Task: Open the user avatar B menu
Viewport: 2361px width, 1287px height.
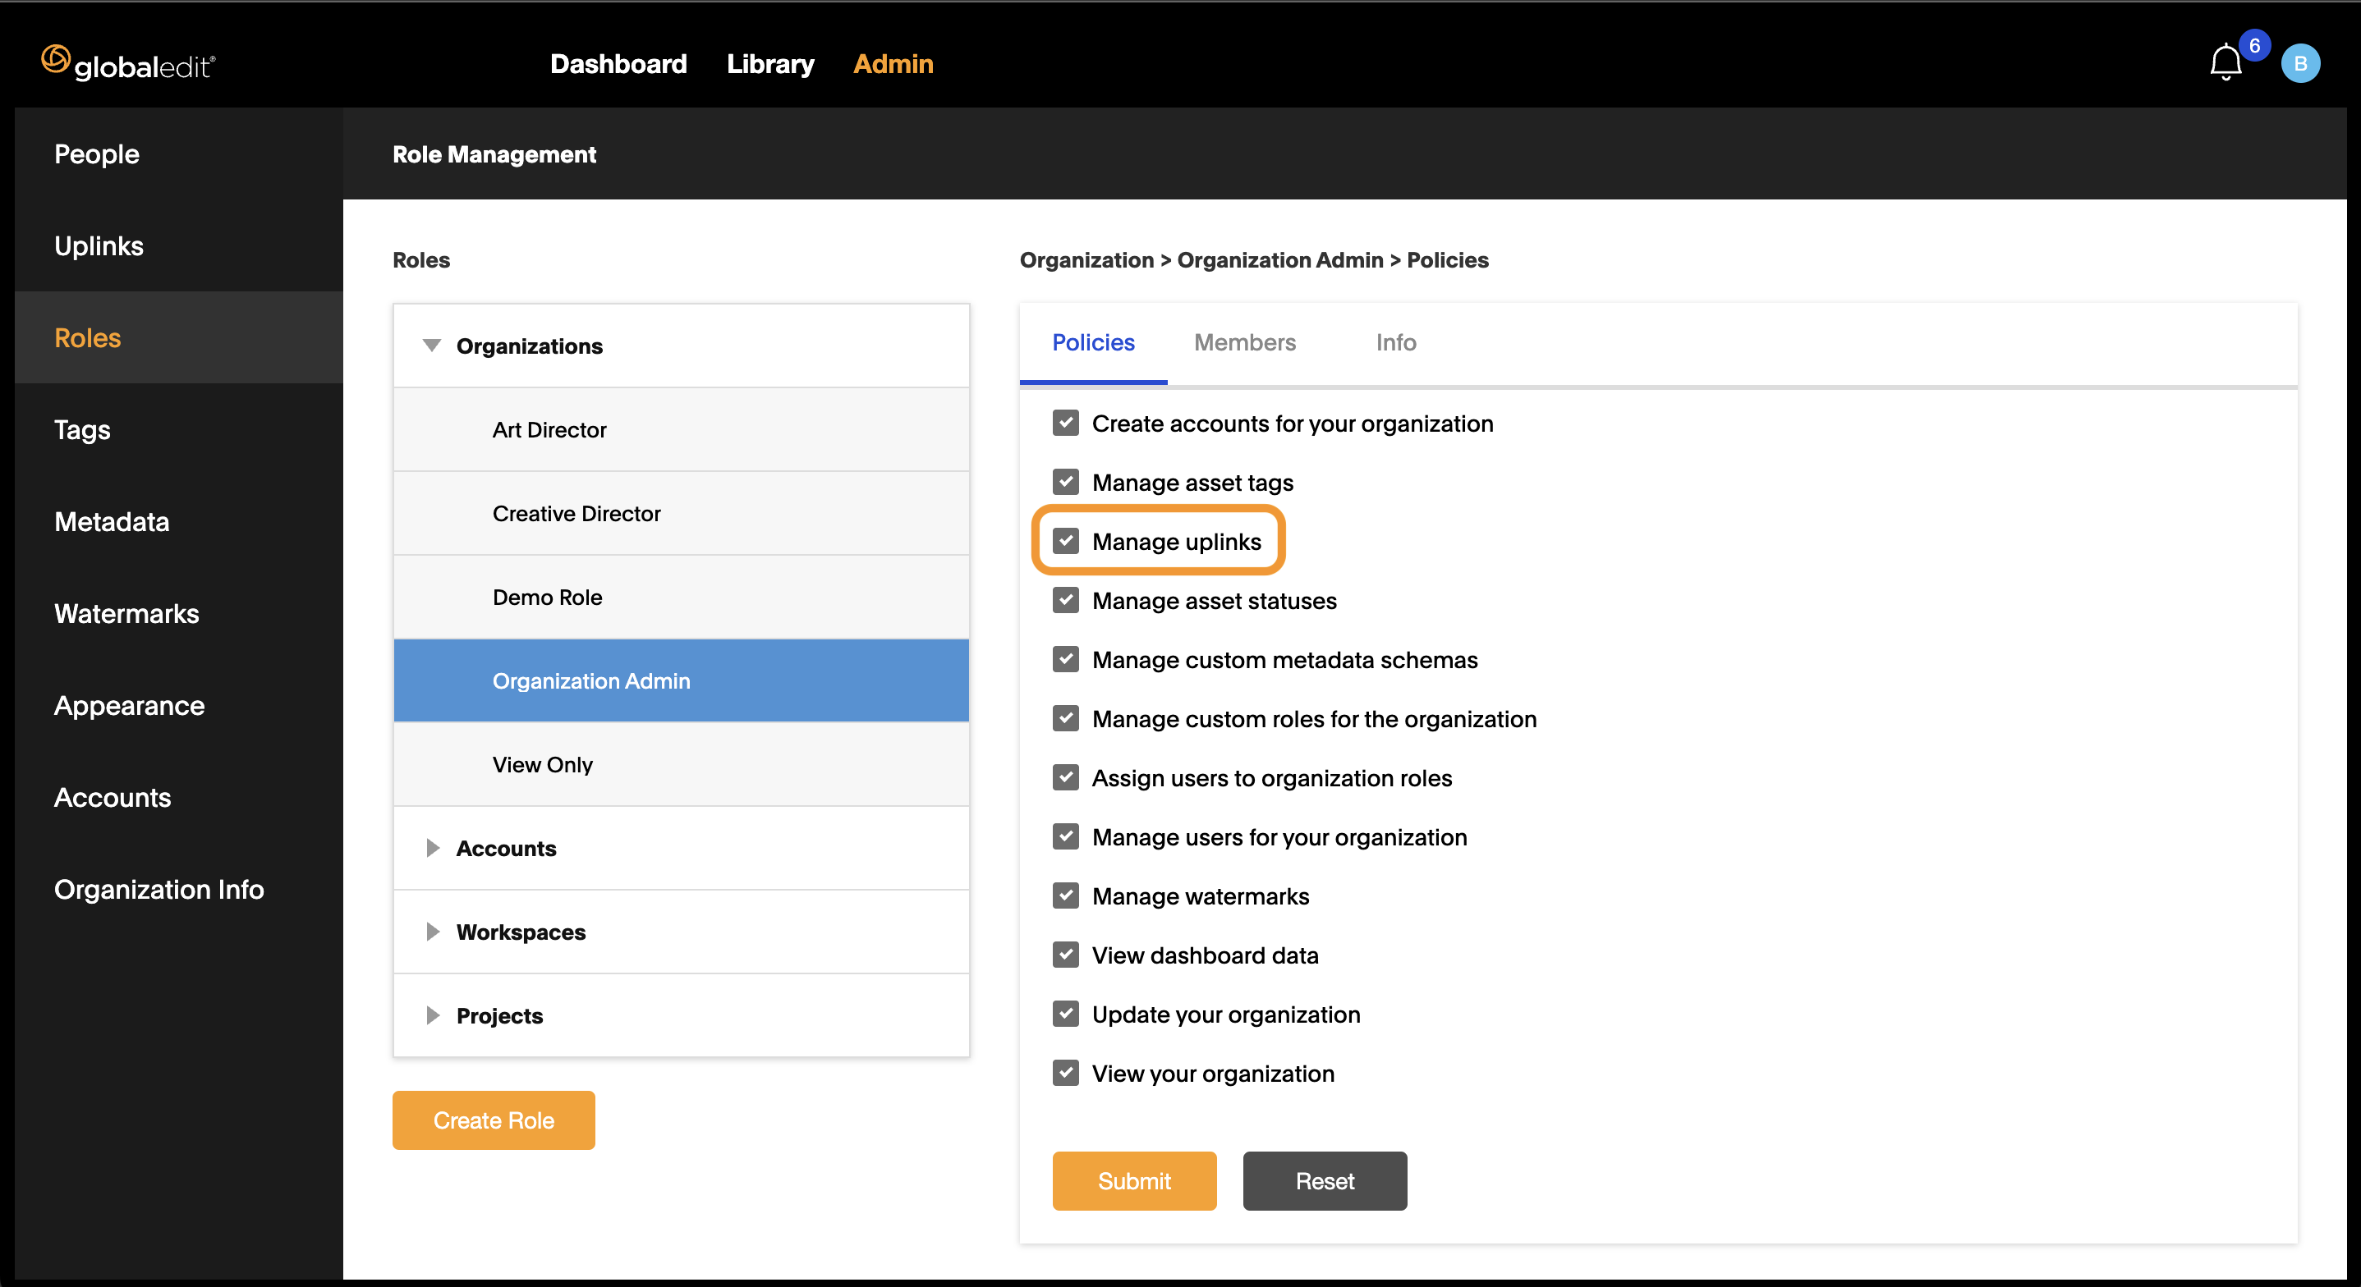Action: tap(2299, 63)
